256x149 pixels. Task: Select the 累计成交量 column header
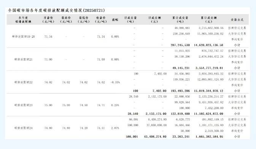point(180,20)
